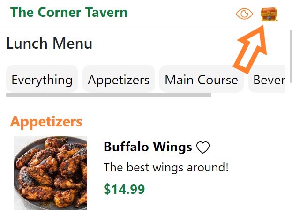Favorite Buffalo Wings with the heart icon

(203, 148)
